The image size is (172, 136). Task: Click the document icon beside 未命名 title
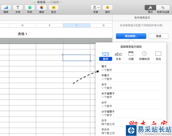pos(34,2)
